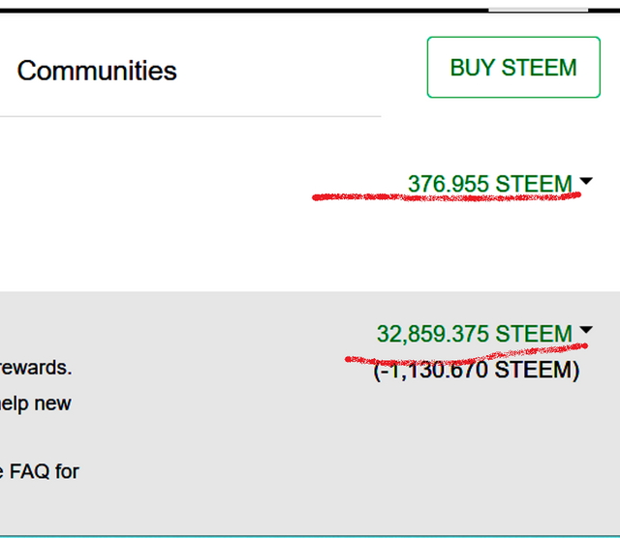Switch to the Communities tab
620x538 pixels.
point(97,71)
